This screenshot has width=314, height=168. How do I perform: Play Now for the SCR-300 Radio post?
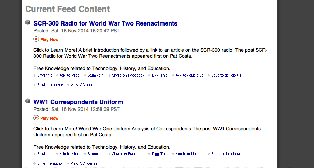point(49,40)
